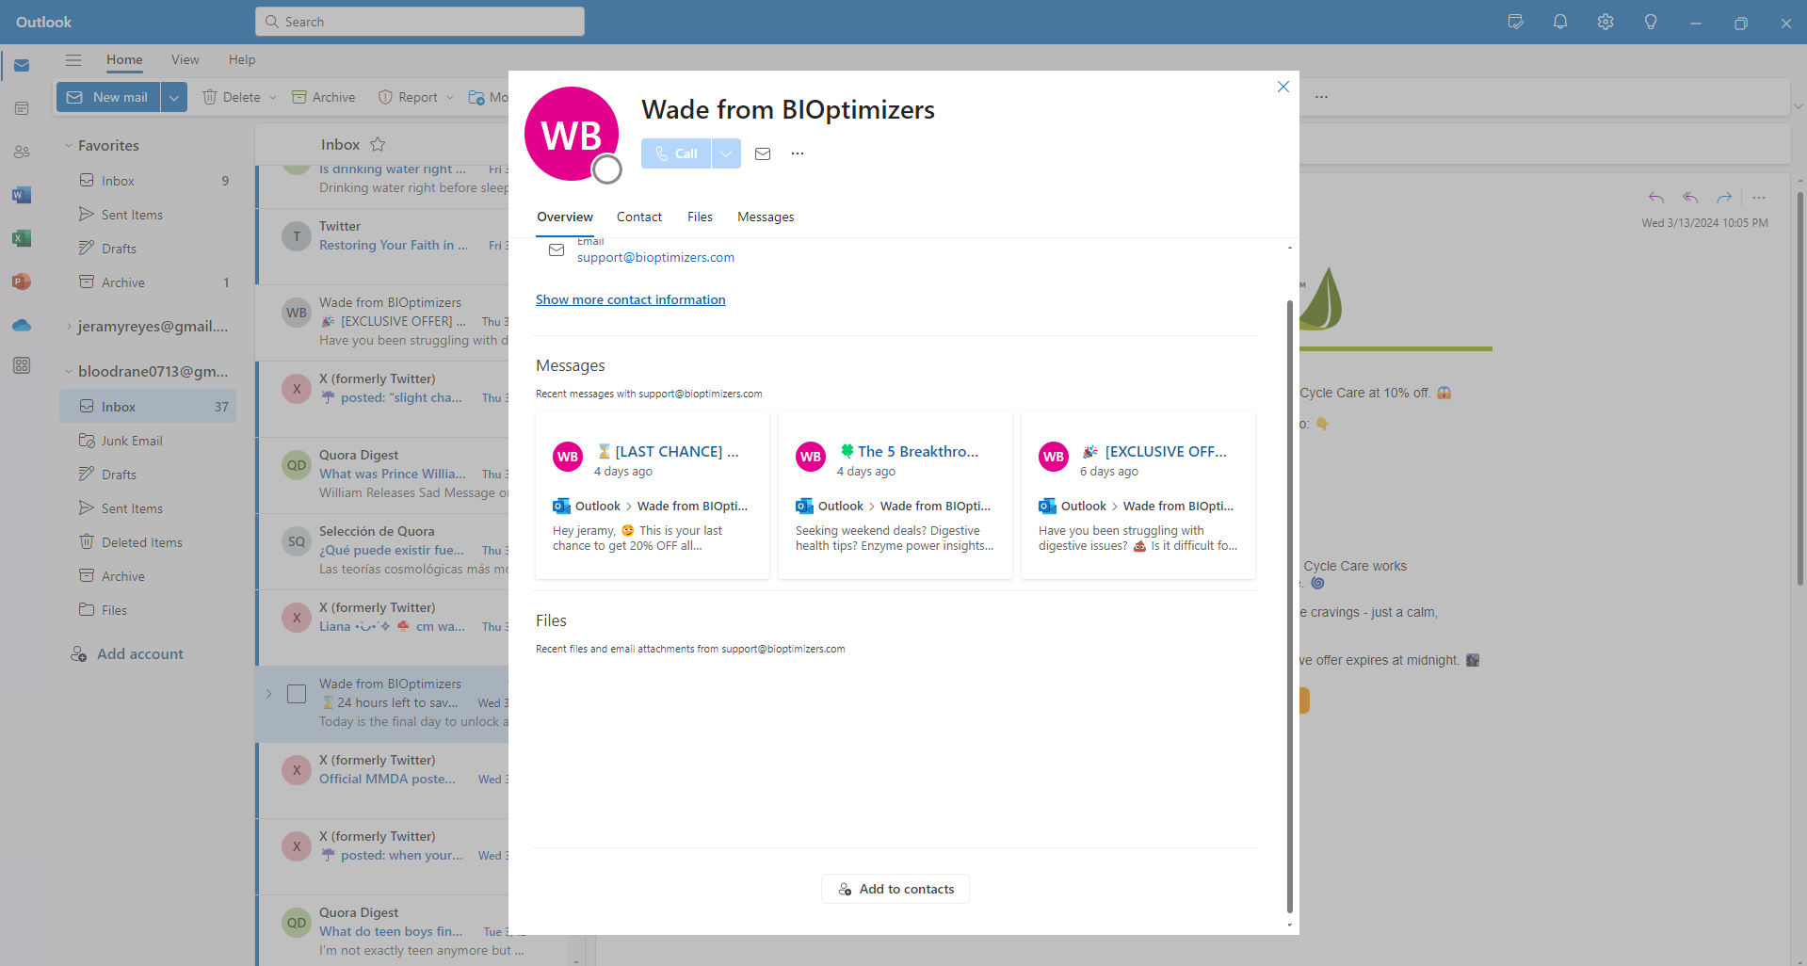Click Archive button in ribbon
Image resolution: width=1807 pixels, height=966 pixels.
[x=323, y=97]
